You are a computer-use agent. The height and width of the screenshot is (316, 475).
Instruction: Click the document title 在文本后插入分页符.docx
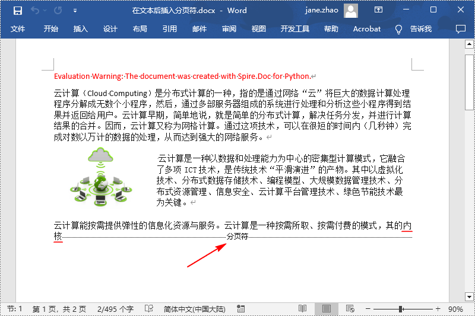tap(173, 11)
